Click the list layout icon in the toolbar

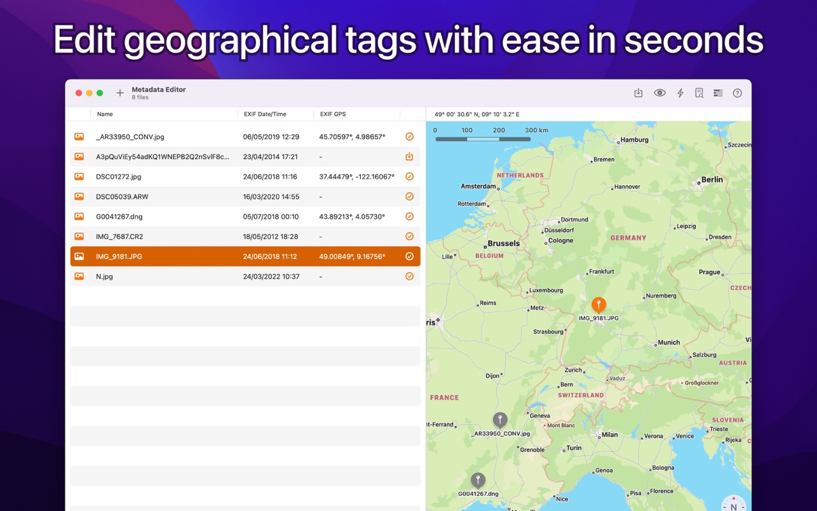click(x=718, y=93)
